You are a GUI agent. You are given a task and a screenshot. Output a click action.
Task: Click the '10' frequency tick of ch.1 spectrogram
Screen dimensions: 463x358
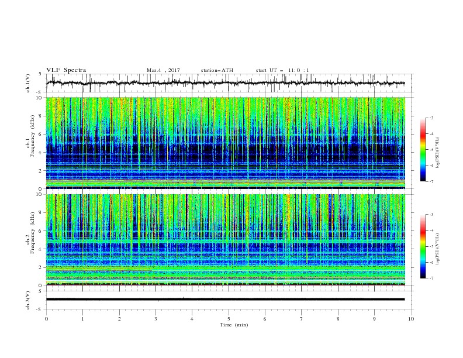40,98
